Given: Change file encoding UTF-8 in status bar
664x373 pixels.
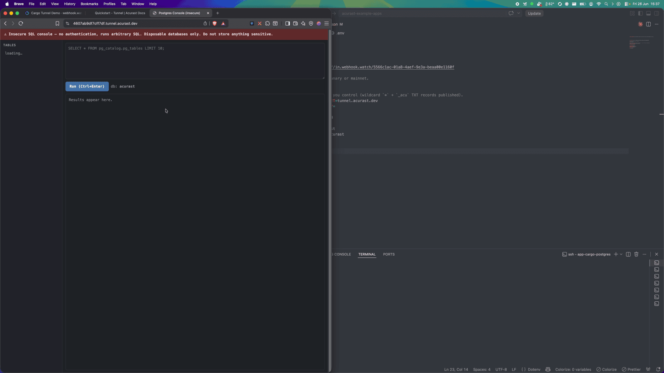Looking at the screenshot, I should pyautogui.click(x=501, y=369).
